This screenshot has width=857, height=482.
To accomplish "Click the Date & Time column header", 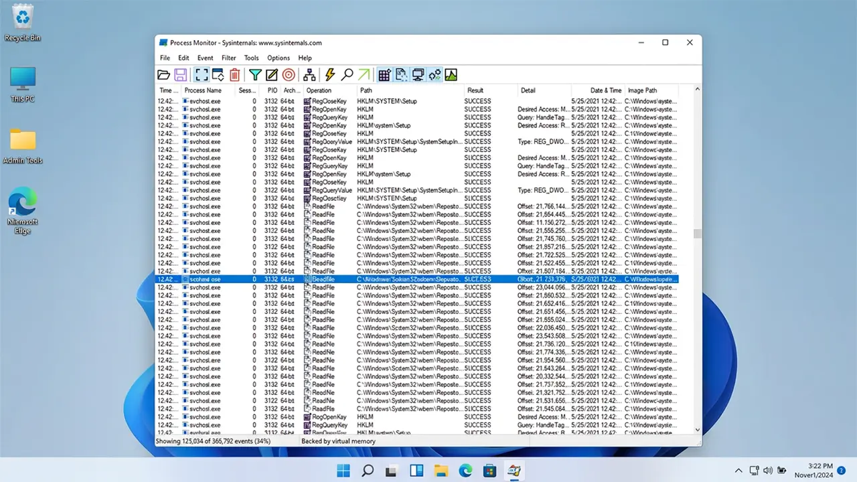I will [598, 90].
